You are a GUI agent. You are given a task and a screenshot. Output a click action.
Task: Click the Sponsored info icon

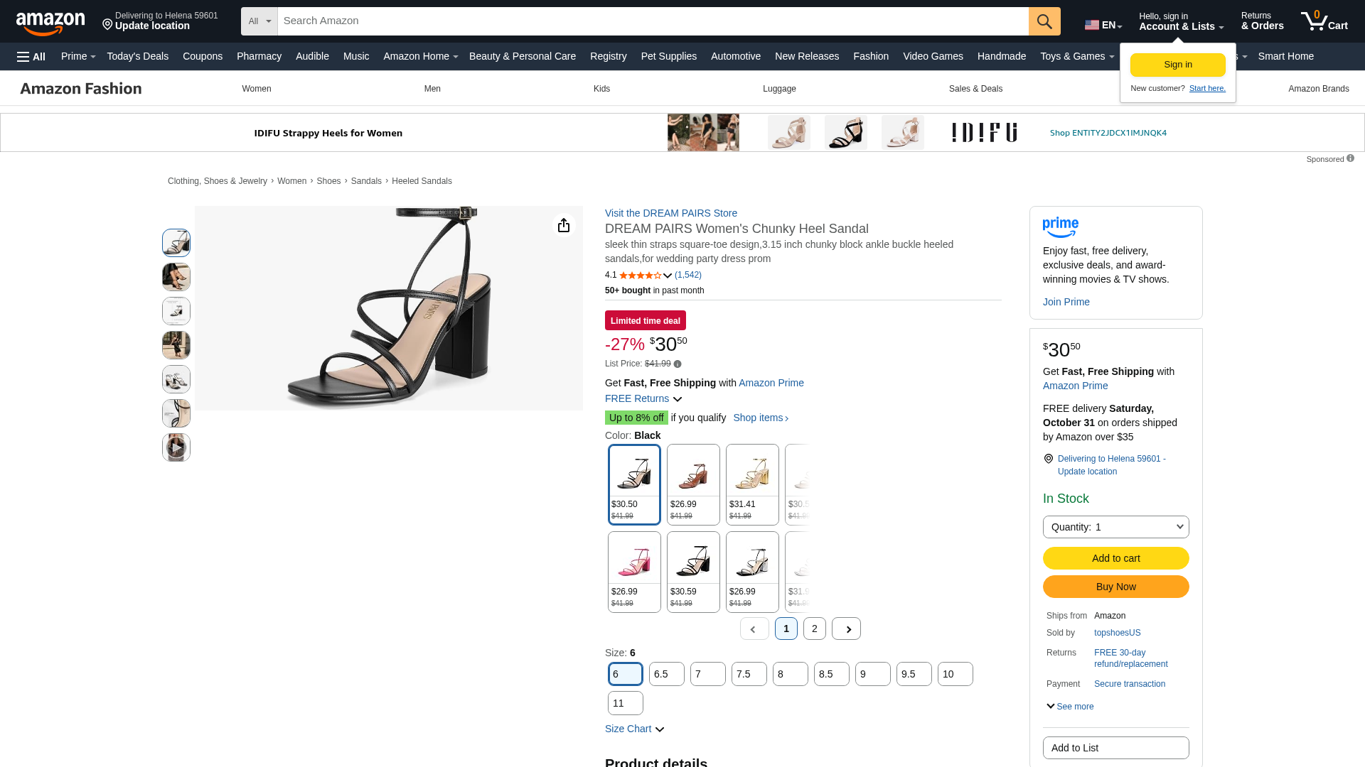[x=1350, y=158]
